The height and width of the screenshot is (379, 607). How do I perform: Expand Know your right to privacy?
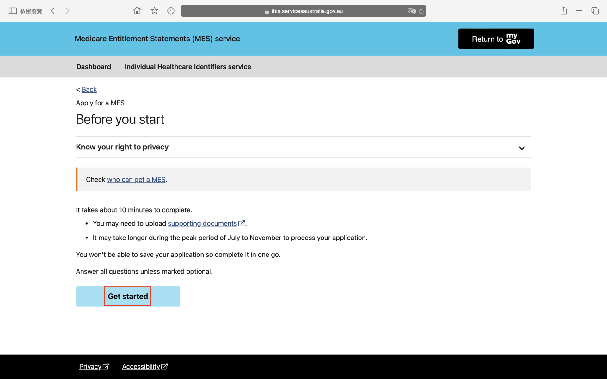pyautogui.click(x=521, y=148)
